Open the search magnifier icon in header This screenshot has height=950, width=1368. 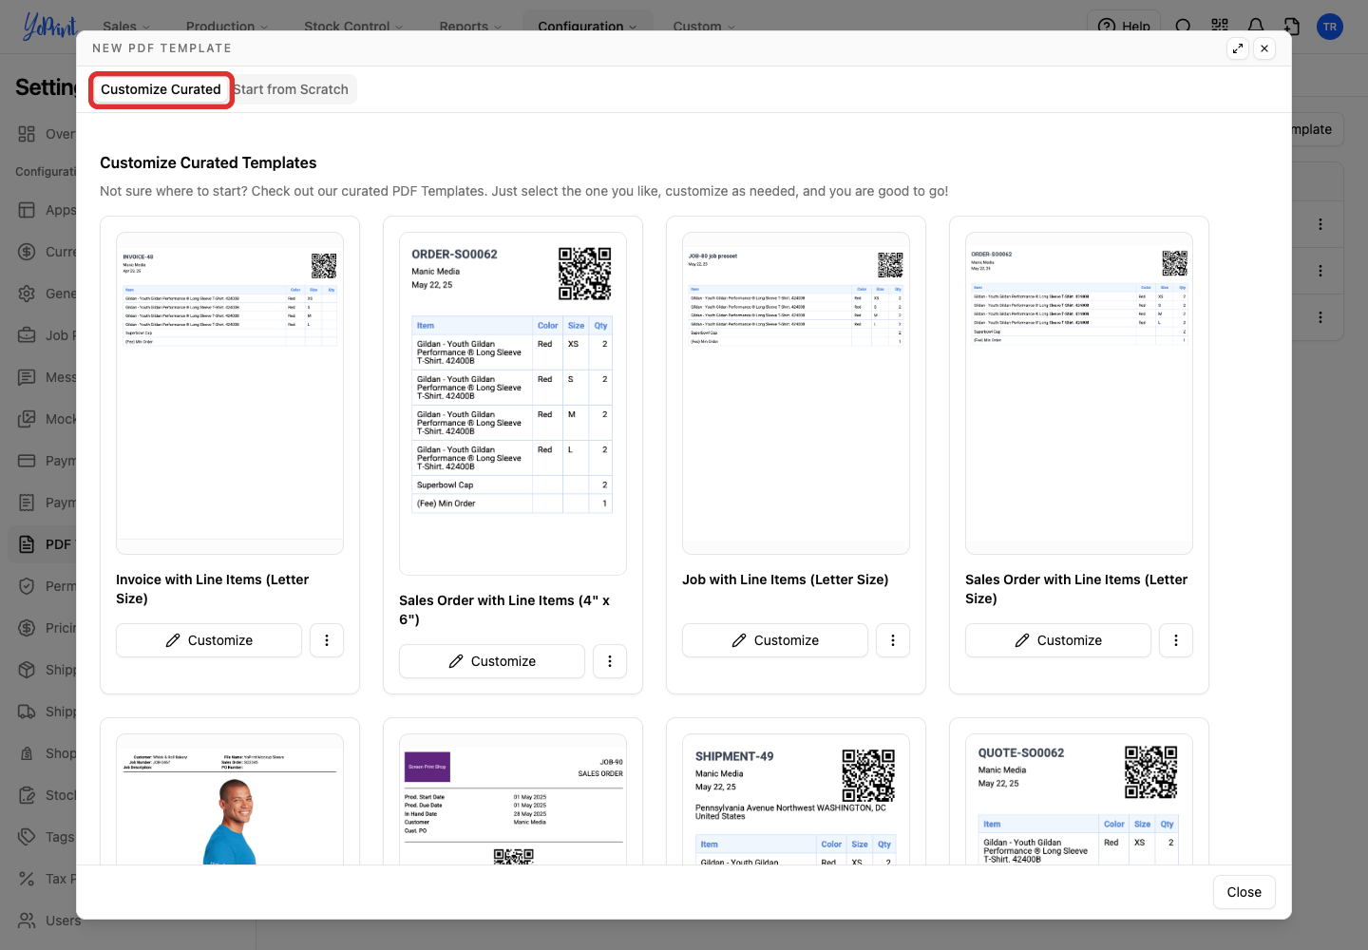pyautogui.click(x=1184, y=26)
